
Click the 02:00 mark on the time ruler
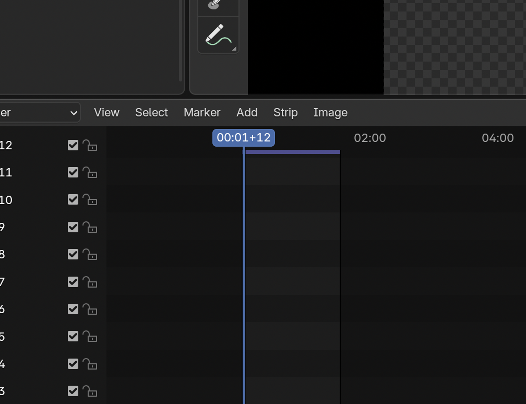[370, 138]
